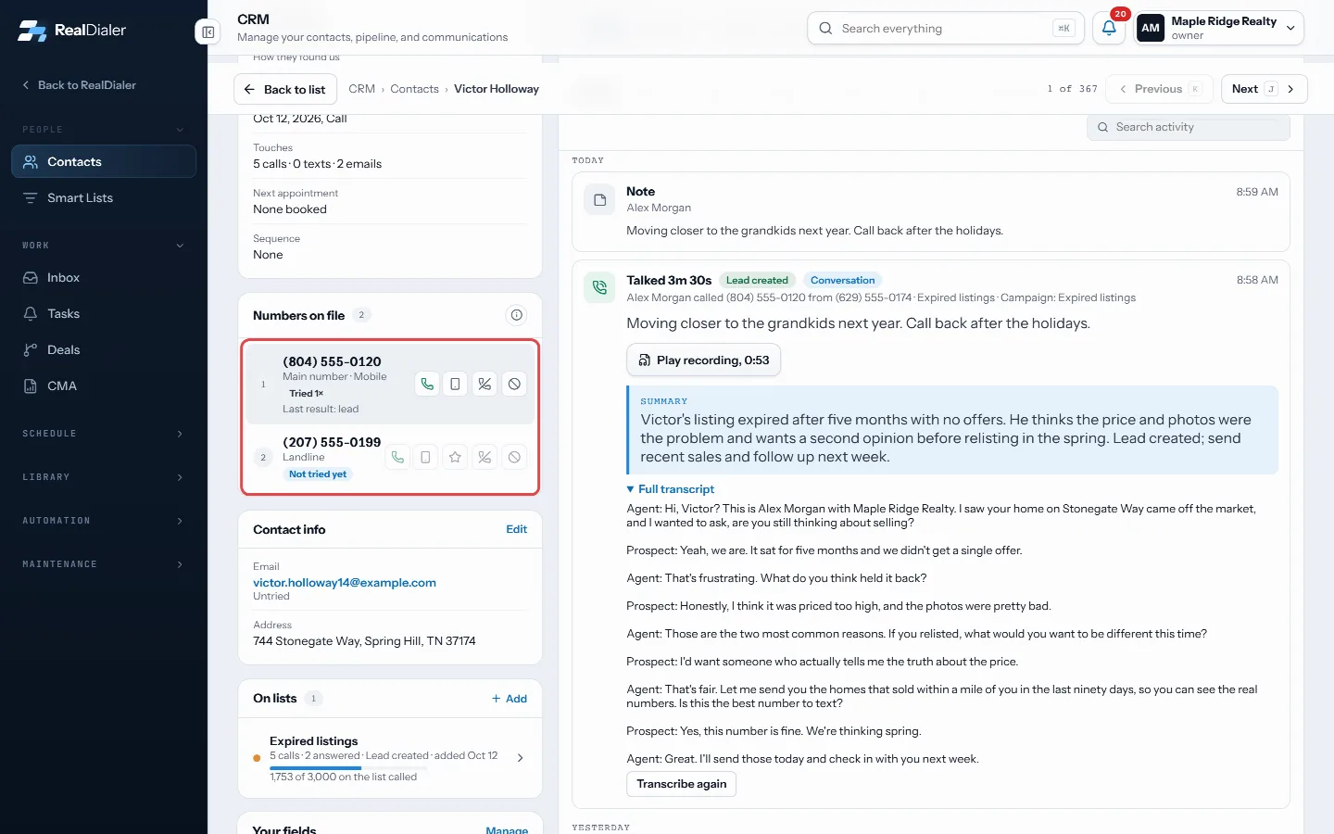Open the Numbers on file info icon
Viewport: 1334px width, 834px height.
[517, 315]
